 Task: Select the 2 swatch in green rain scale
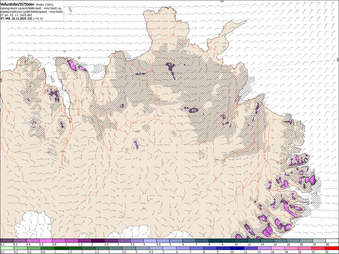coord(88,248)
